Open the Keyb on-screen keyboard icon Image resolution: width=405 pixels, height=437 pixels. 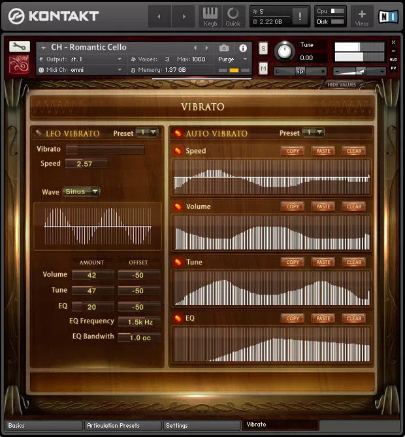(210, 16)
